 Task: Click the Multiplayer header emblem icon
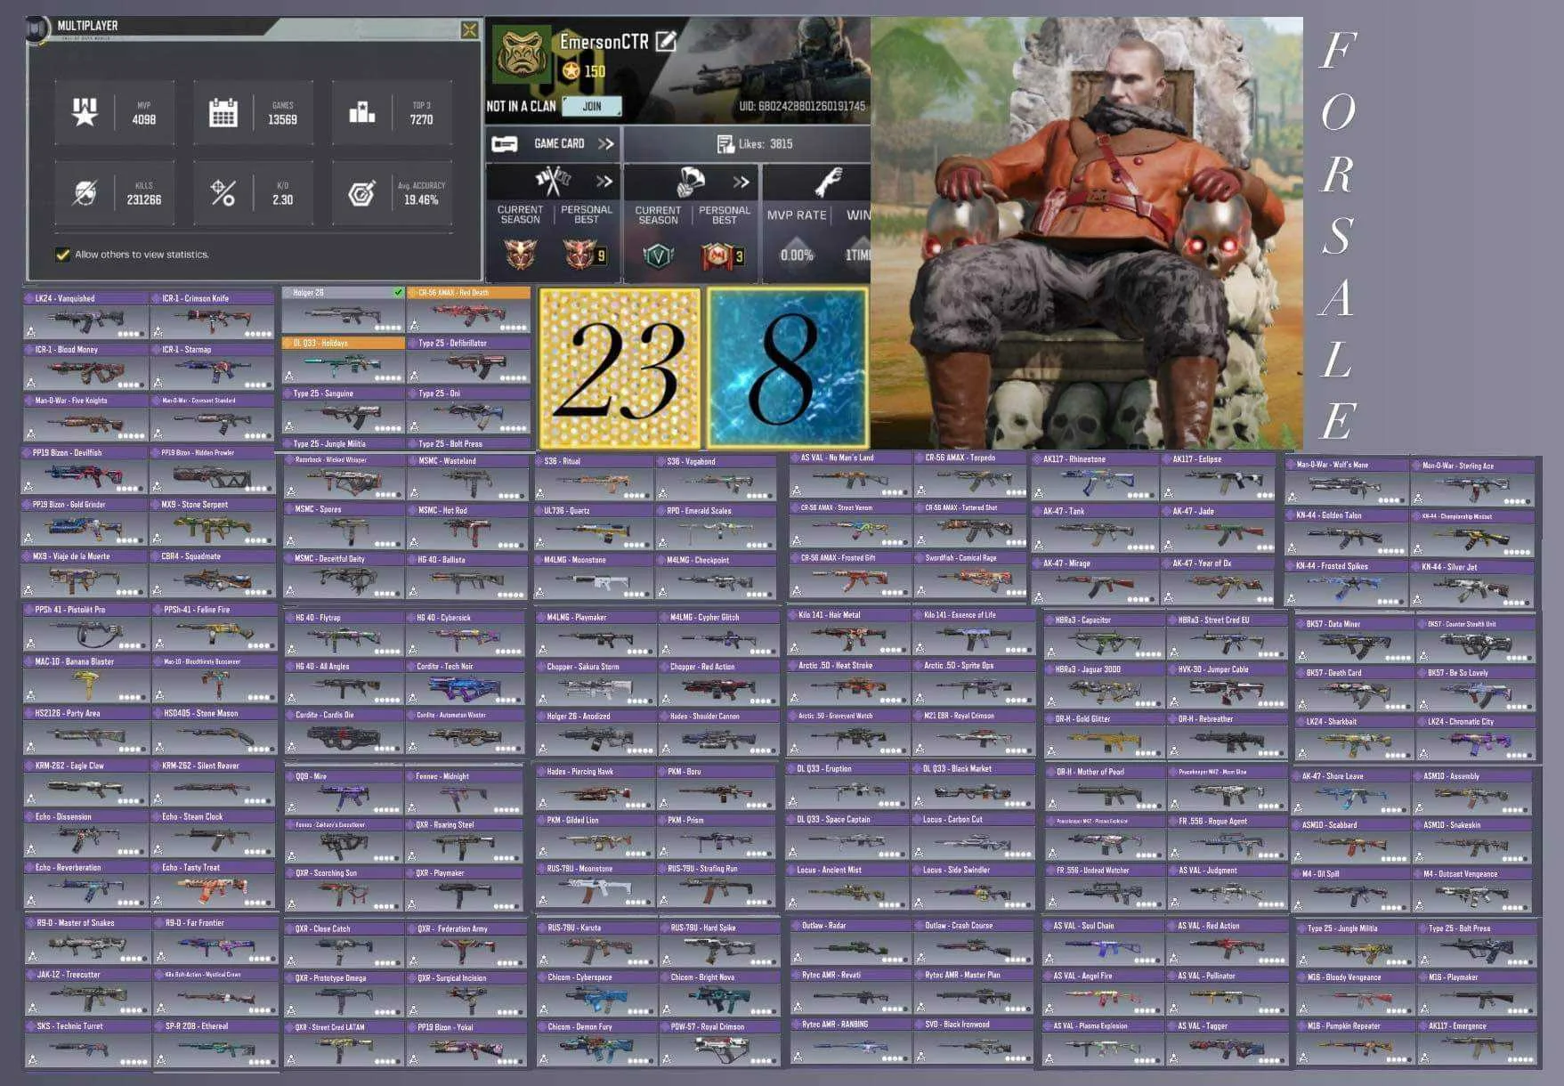click(37, 29)
